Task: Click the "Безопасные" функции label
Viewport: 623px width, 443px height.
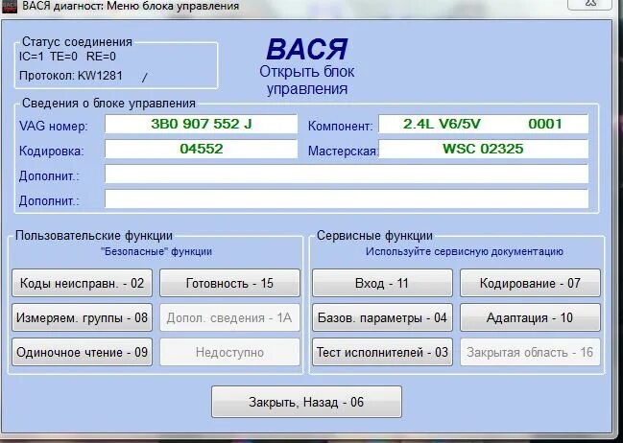Action: click(156, 251)
